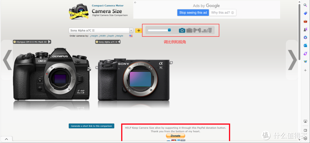The image size is (310, 143).
Task: Click the Sony Alpha a7C II label tag
Action: click(108, 42)
